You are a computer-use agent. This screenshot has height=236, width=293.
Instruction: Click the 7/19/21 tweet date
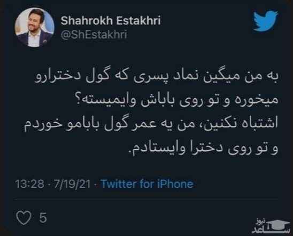pyautogui.click(x=72, y=184)
